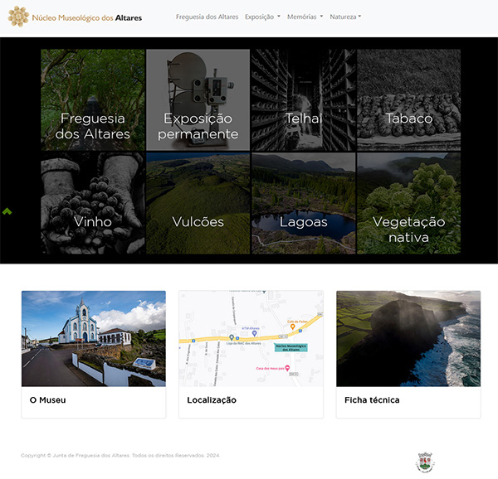Open the Vinho grapes tile
The image size is (498, 479).
pos(93,203)
